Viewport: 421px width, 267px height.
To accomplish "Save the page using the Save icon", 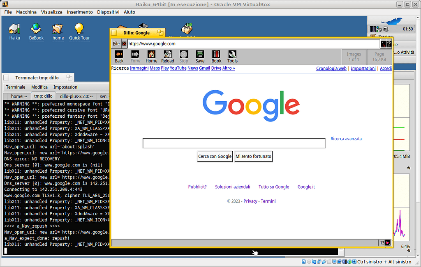I will tap(200, 56).
